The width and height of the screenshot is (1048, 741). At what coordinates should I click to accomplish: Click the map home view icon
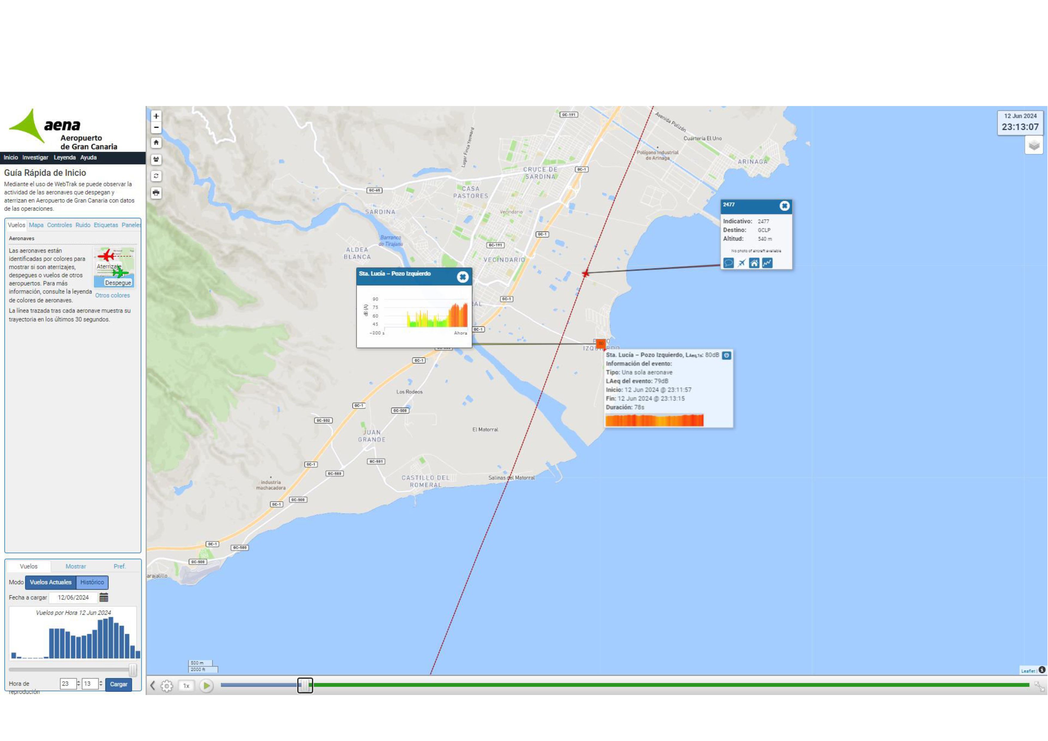156,143
